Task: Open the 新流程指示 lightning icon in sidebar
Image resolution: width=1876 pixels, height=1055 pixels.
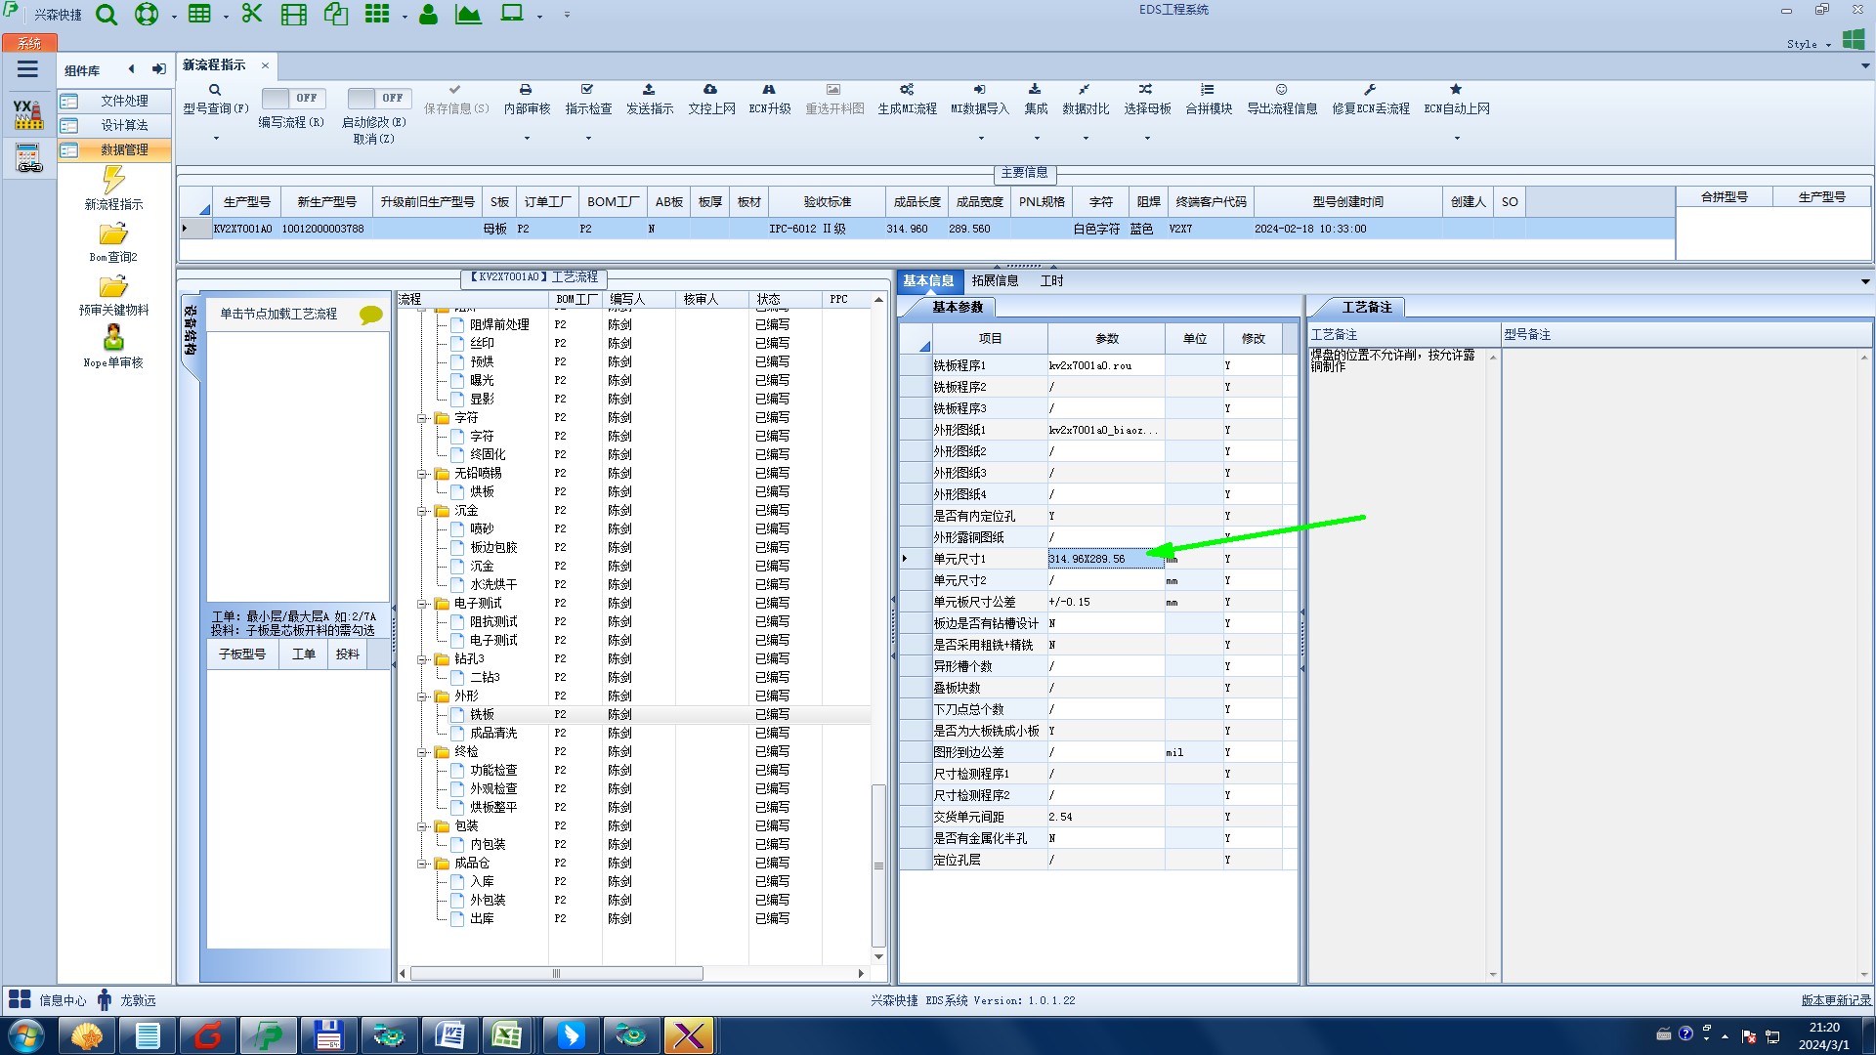Action: pyautogui.click(x=113, y=180)
